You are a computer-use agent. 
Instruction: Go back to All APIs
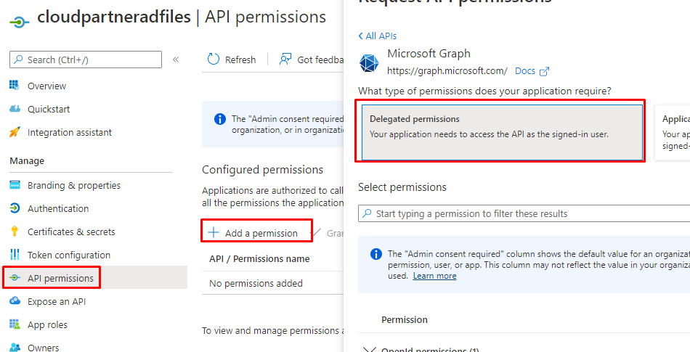tap(378, 36)
